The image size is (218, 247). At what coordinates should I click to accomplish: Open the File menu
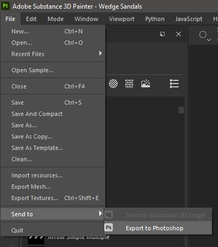(10, 19)
